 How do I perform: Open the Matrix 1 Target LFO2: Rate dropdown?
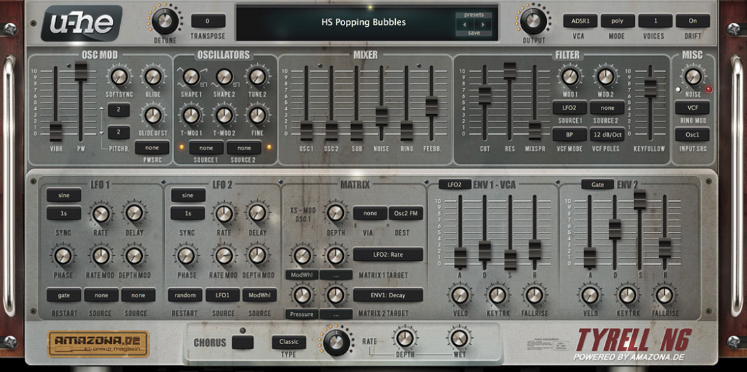(x=388, y=255)
